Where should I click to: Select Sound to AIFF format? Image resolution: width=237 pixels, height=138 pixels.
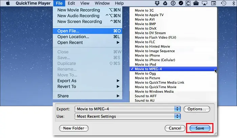[x=173, y=96]
